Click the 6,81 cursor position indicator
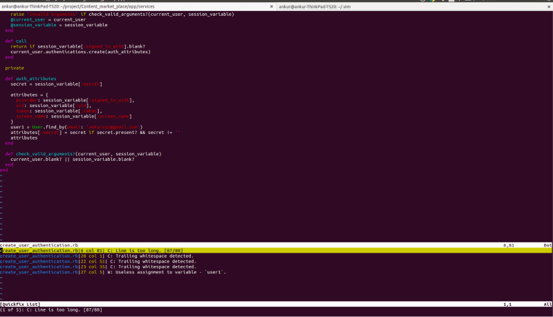Viewport: 553px width, 317px height. pyautogui.click(x=509, y=245)
